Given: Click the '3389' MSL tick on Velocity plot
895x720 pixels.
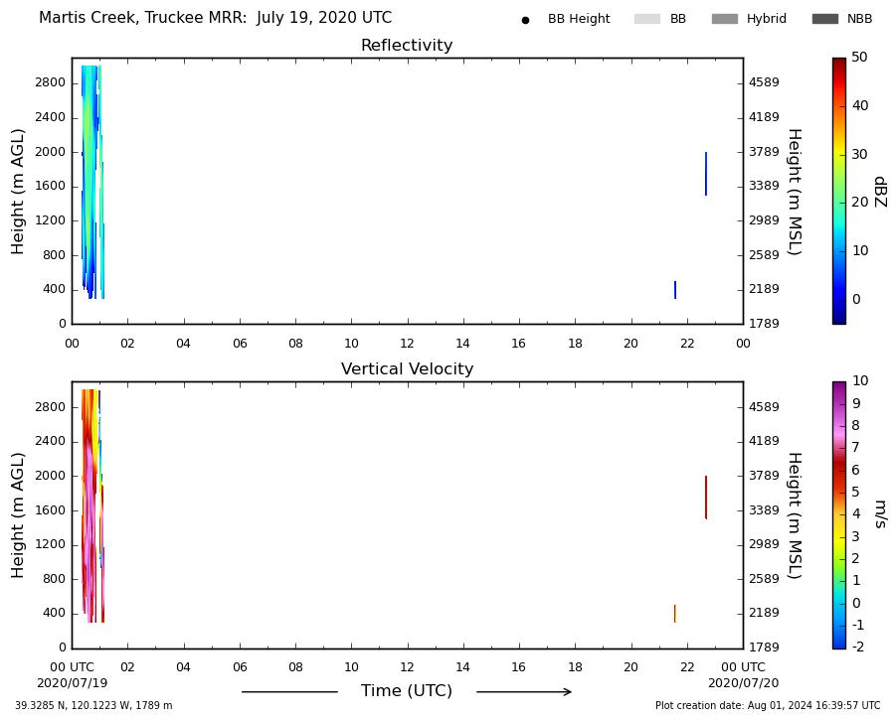Looking at the screenshot, I should (x=764, y=510).
